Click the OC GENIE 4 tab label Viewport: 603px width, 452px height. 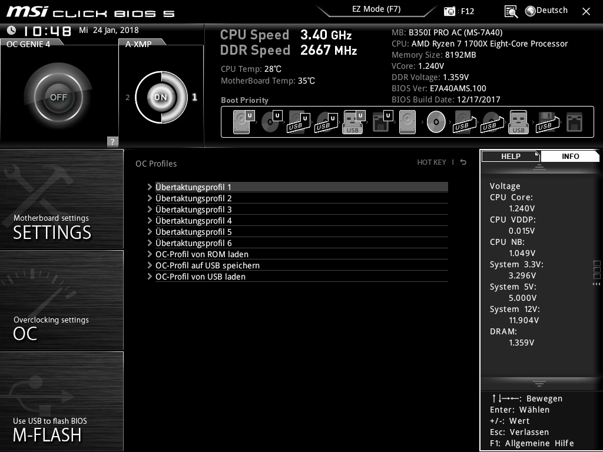point(28,44)
